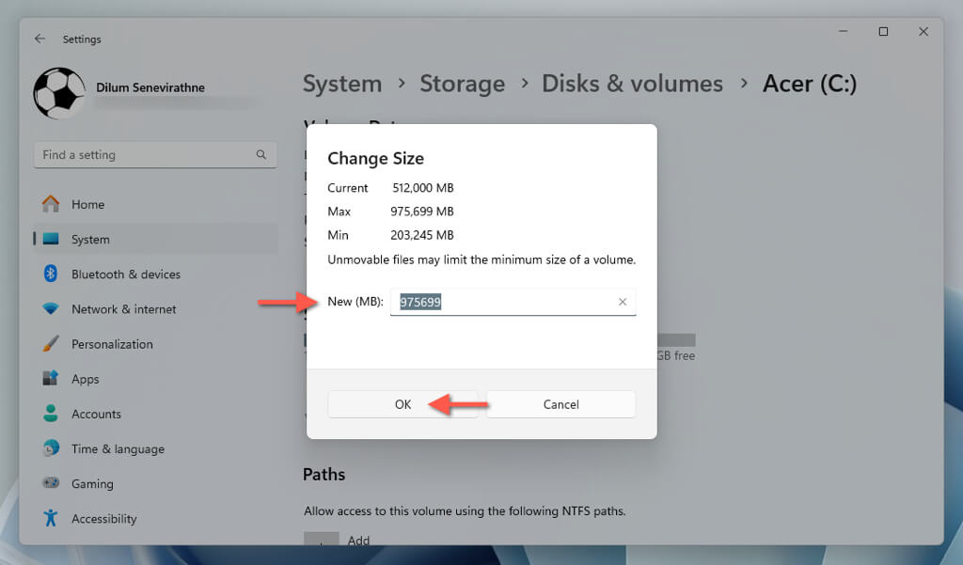Viewport: 963px width, 565px height.
Task: Click the Time & language icon
Action: pyautogui.click(x=51, y=448)
